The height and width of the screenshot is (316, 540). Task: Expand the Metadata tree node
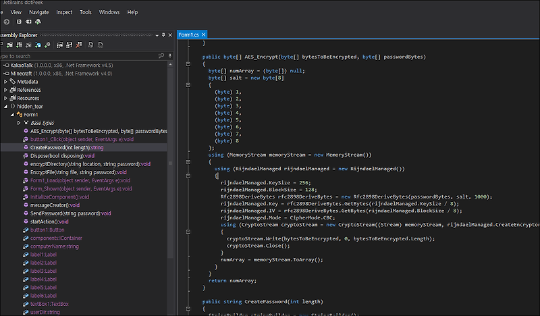5,82
